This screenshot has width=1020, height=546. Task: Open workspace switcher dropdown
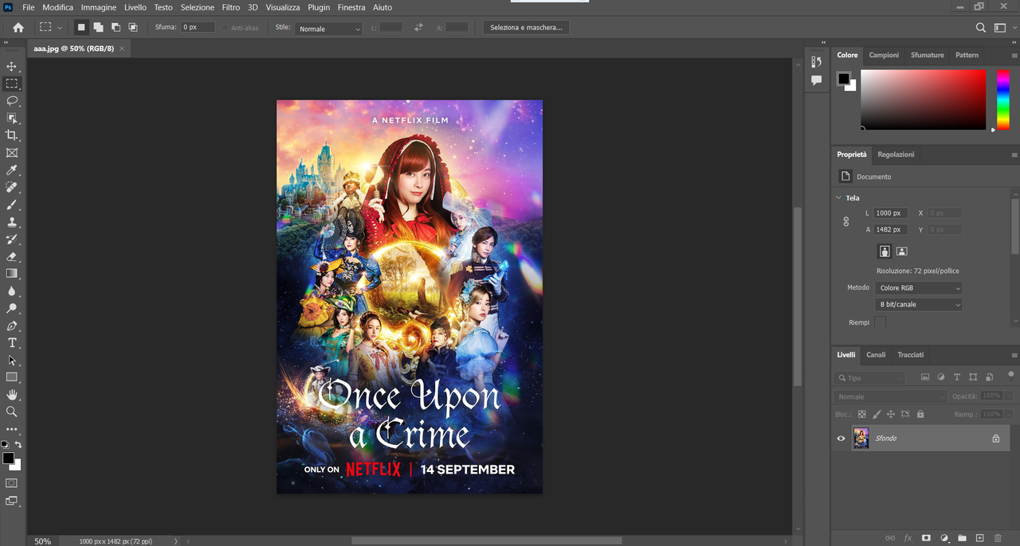[1000, 28]
